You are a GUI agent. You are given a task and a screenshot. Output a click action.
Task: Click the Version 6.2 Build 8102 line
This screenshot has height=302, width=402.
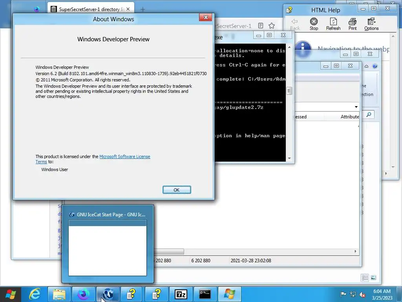[x=121, y=74]
